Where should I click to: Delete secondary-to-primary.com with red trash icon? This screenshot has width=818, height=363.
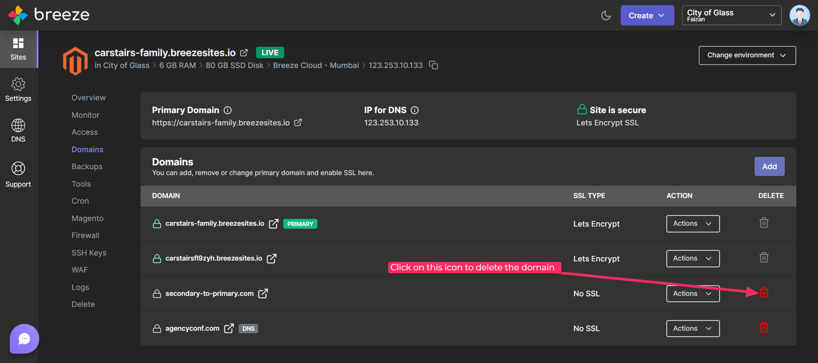764,292
